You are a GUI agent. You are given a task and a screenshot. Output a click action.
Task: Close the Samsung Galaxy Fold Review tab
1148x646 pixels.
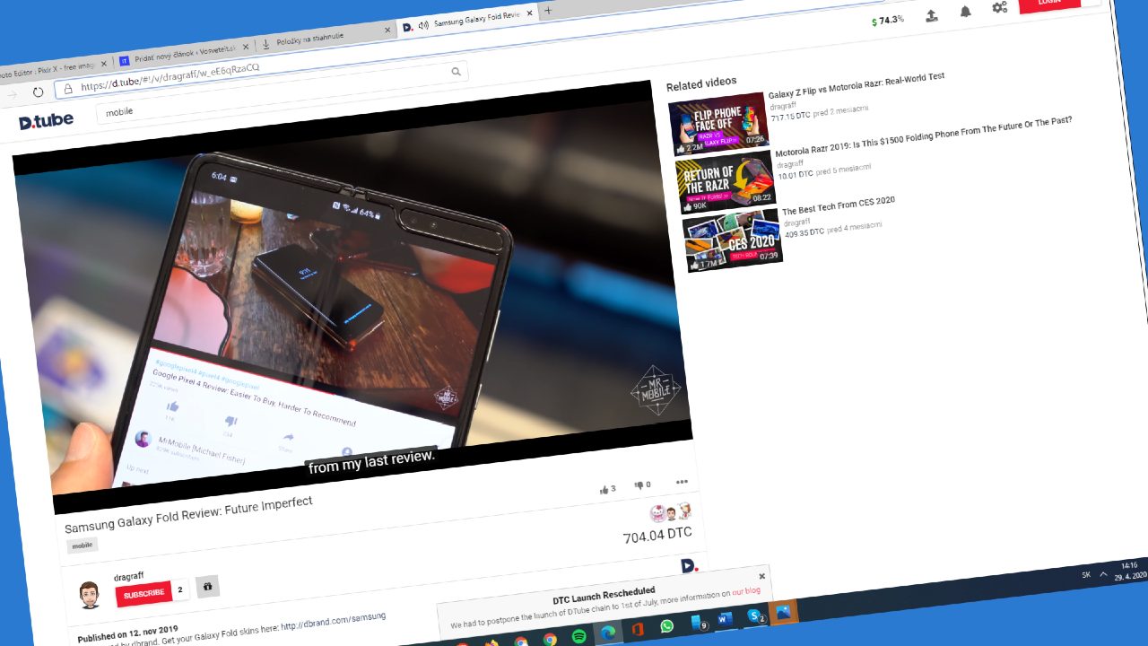[530, 14]
